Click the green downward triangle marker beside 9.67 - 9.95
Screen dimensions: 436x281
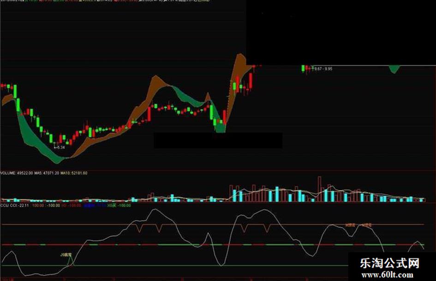point(394,69)
